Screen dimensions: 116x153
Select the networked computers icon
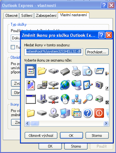click(76, 99)
